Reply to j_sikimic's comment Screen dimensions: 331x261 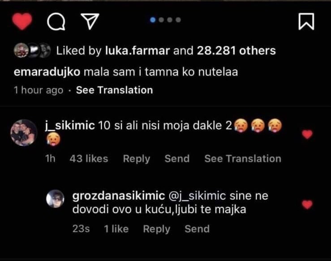(x=137, y=159)
